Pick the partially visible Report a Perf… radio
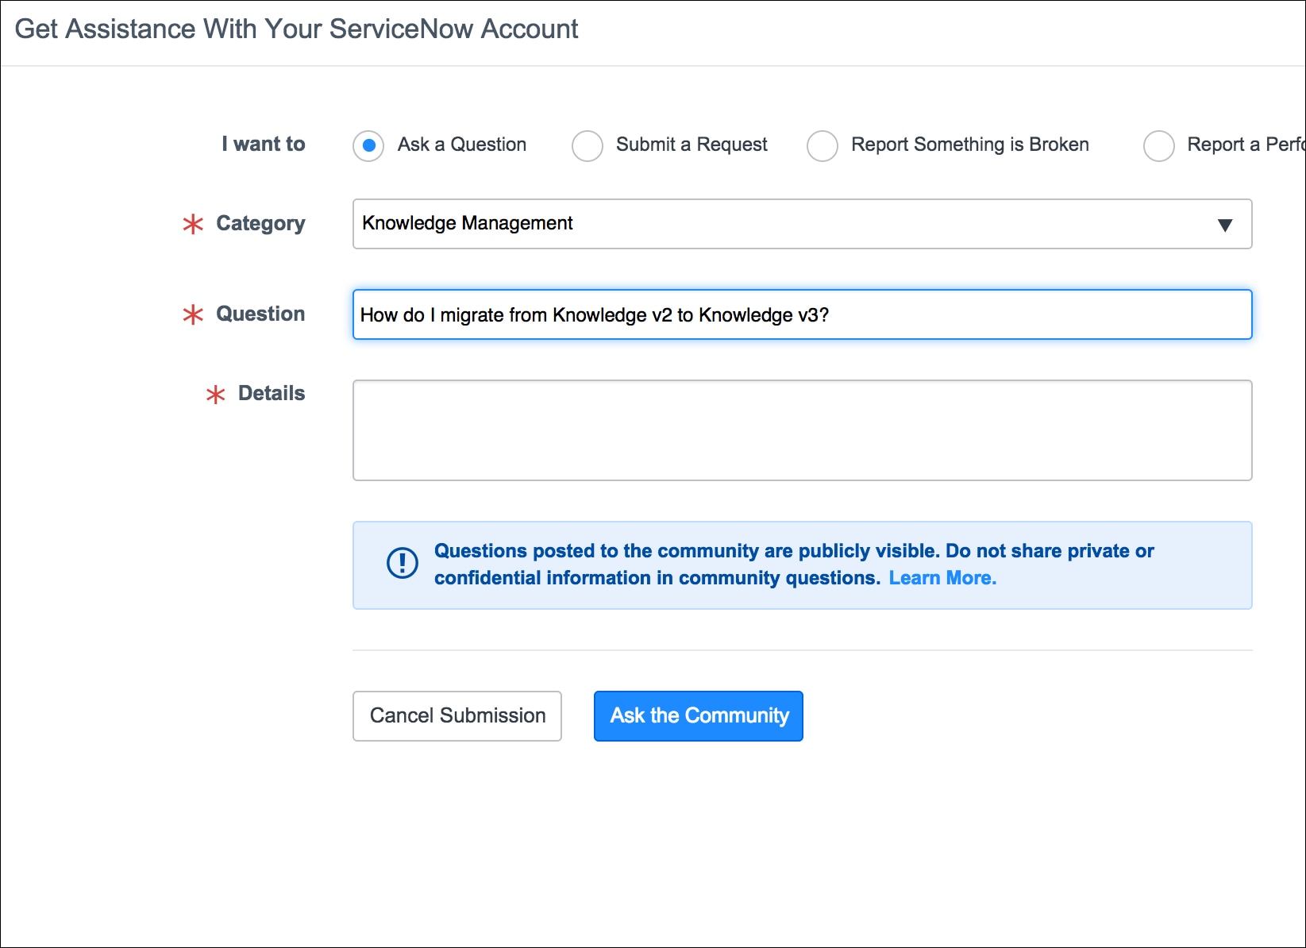 pyautogui.click(x=1158, y=145)
